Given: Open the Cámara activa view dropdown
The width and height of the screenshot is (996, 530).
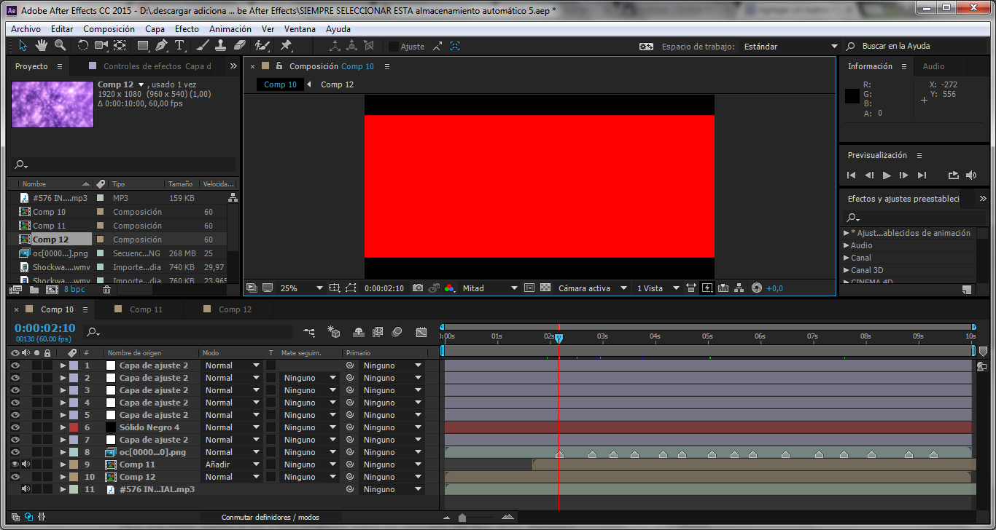Looking at the screenshot, I should coord(592,288).
